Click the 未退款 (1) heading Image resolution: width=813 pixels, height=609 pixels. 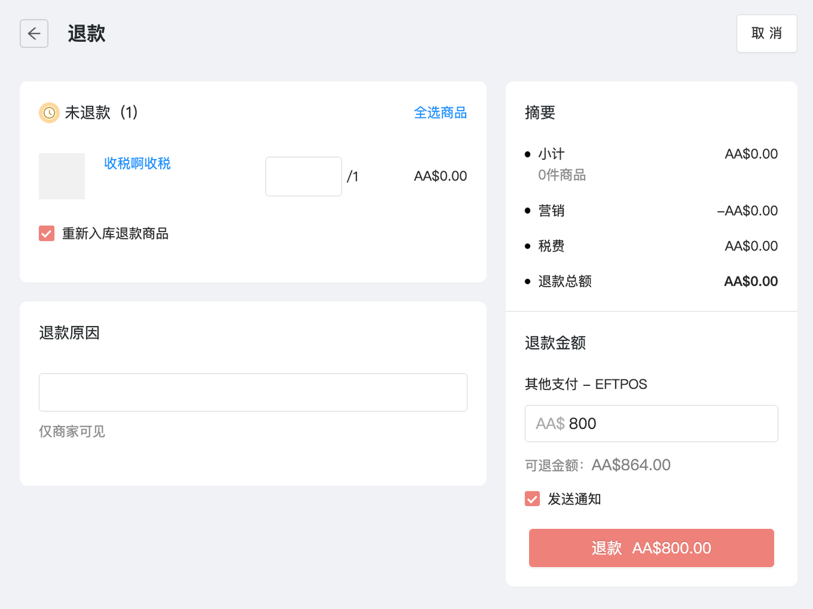point(101,113)
